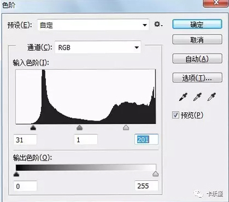Screen dimensions: 229x202
Task: Toggle the 预览(P) preview checkbox
Action: [x=175, y=115]
